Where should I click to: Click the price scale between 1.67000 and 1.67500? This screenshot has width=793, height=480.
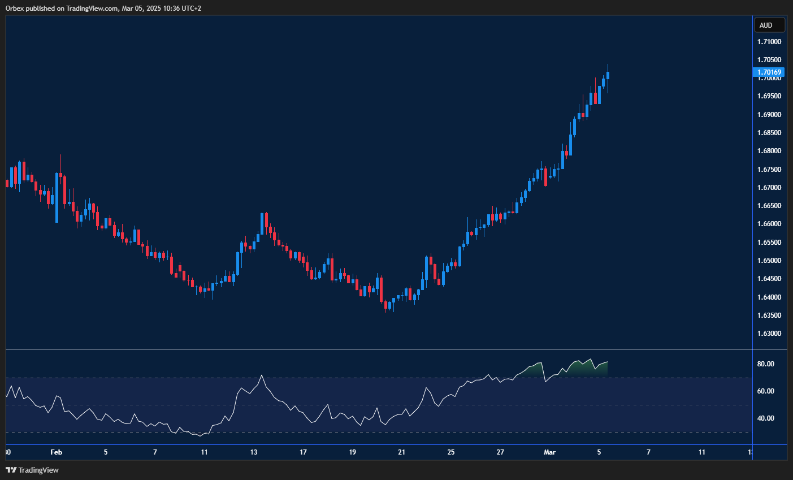pos(769,178)
